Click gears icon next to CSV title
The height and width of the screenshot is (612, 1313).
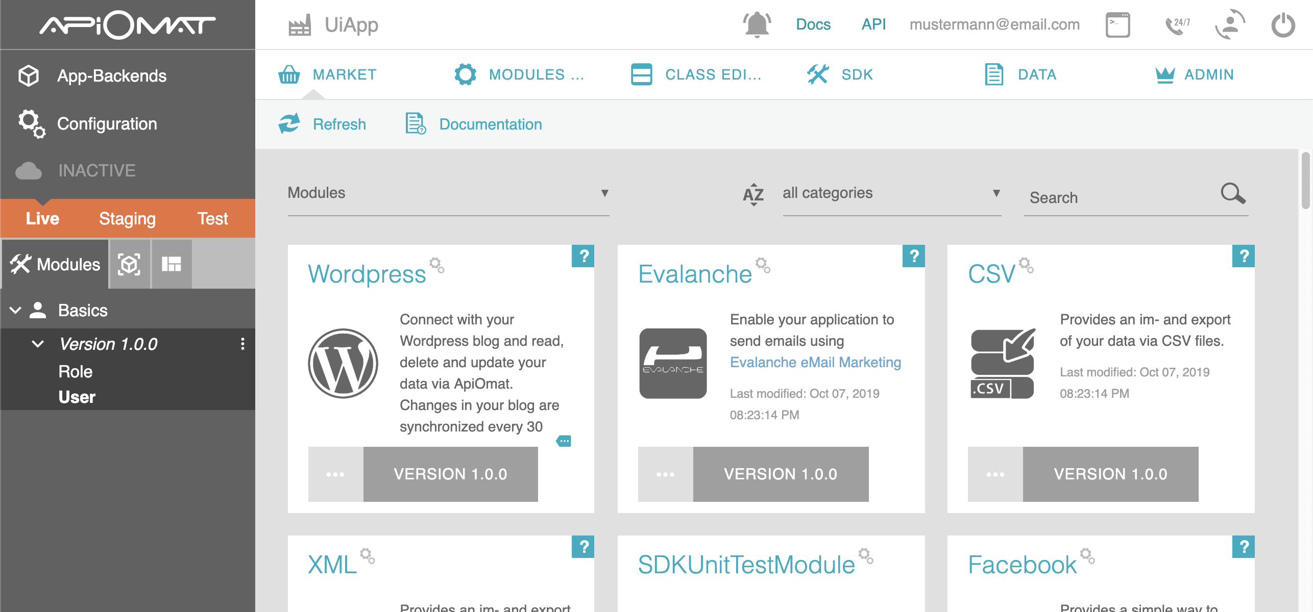tap(1026, 265)
